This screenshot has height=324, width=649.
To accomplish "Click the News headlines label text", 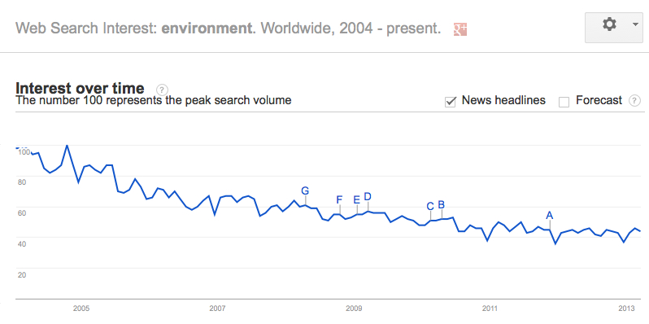I will pyautogui.click(x=503, y=100).
